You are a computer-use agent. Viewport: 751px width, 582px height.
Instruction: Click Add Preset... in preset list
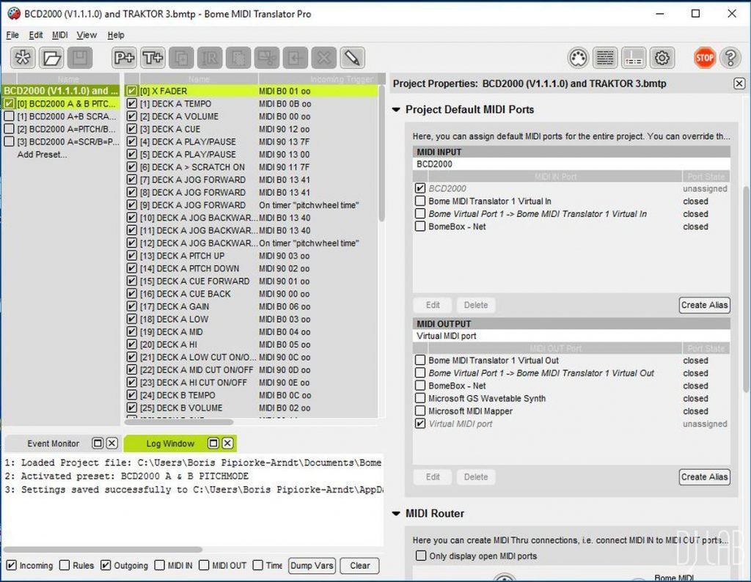42,155
